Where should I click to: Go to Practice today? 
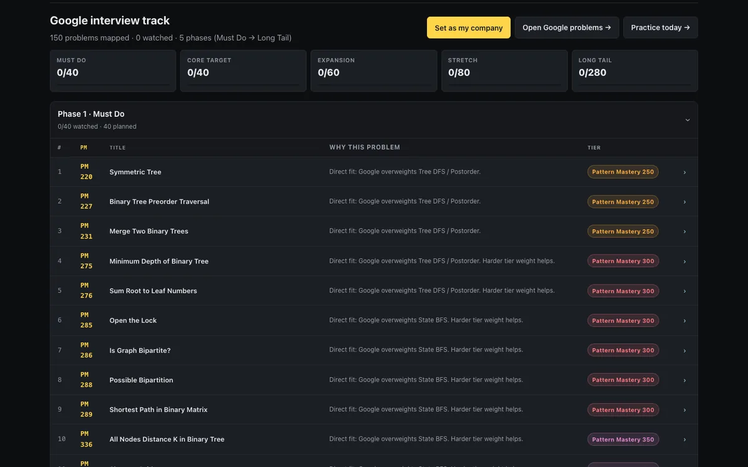tap(660, 28)
